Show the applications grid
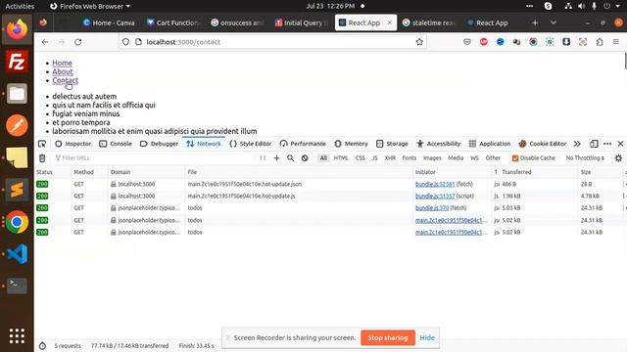The image size is (627, 352). click(x=17, y=336)
